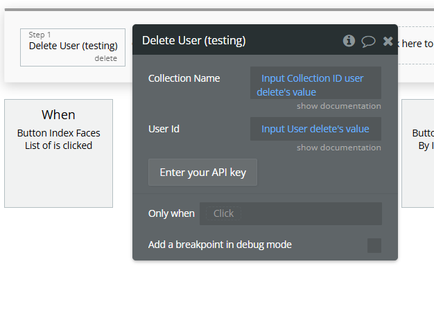Click the info icon in popup header
The height and width of the screenshot is (318, 434).
[x=349, y=41]
